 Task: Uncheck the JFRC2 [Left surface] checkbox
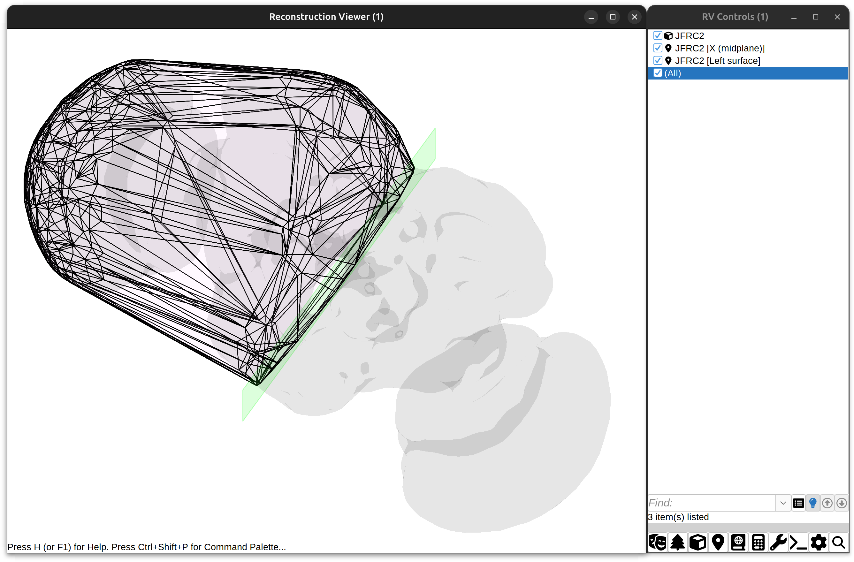pos(658,61)
